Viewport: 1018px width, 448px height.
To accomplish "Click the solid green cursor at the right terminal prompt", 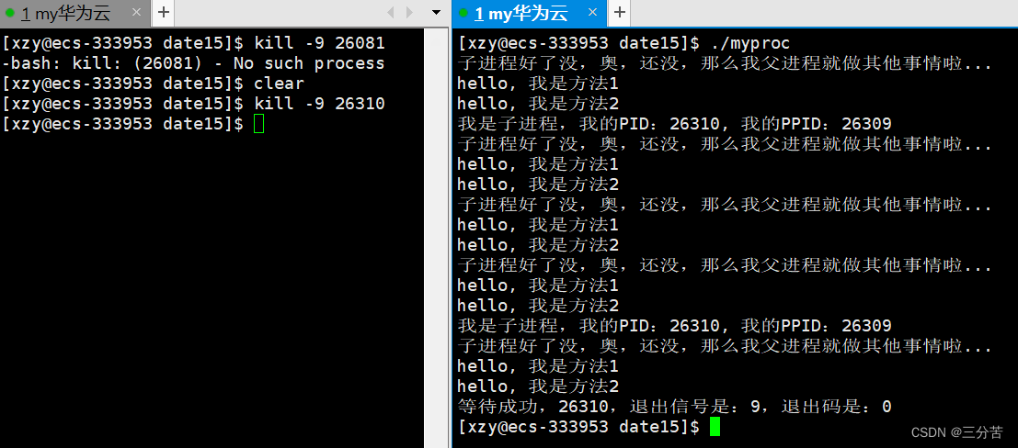I will tap(715, 427).
